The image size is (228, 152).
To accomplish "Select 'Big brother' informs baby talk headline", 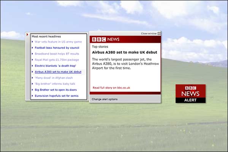I will [55, 84].
